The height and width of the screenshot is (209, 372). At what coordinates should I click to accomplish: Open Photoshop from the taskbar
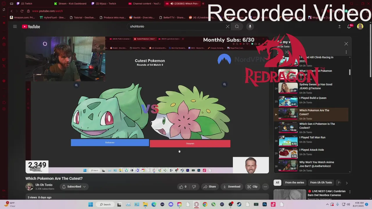tap(265, 204)
